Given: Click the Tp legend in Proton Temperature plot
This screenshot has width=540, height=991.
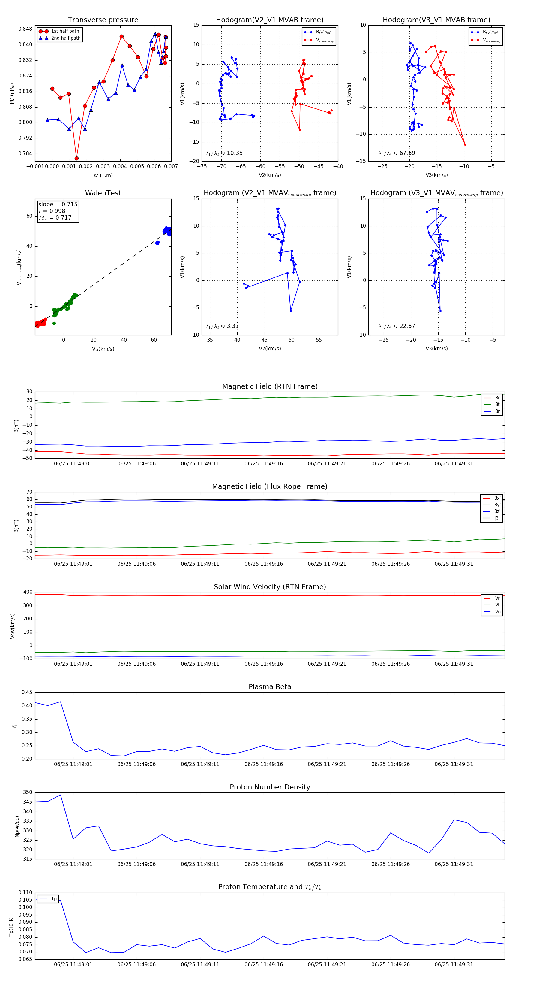Looking at the screenshot, I should pos(48,899).
